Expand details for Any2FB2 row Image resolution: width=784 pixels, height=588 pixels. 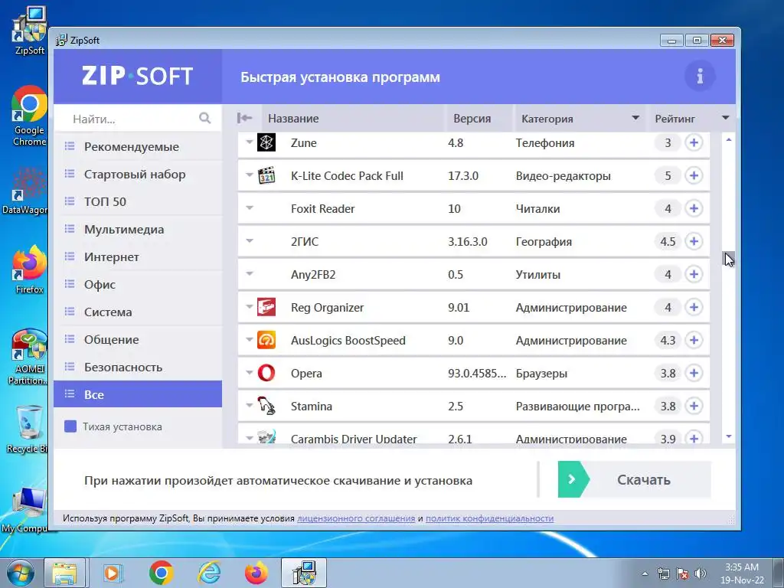[x=250, y=274]
